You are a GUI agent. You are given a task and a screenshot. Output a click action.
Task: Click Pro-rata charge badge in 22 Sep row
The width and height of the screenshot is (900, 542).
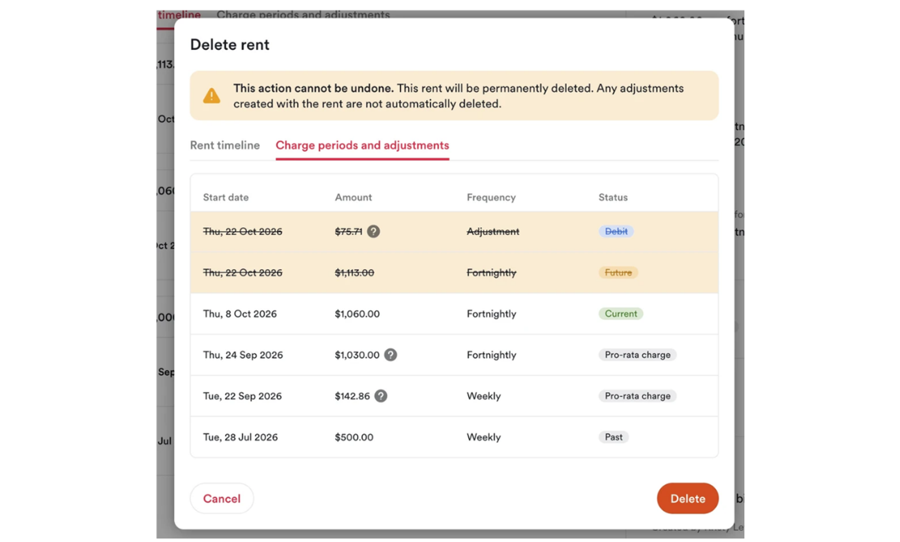[x=637, y=396]
